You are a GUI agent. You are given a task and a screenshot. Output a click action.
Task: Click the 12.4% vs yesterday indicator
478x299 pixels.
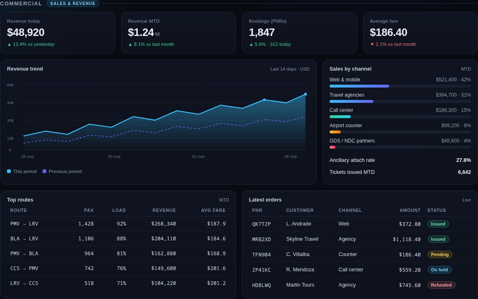[x=31, y=44]
